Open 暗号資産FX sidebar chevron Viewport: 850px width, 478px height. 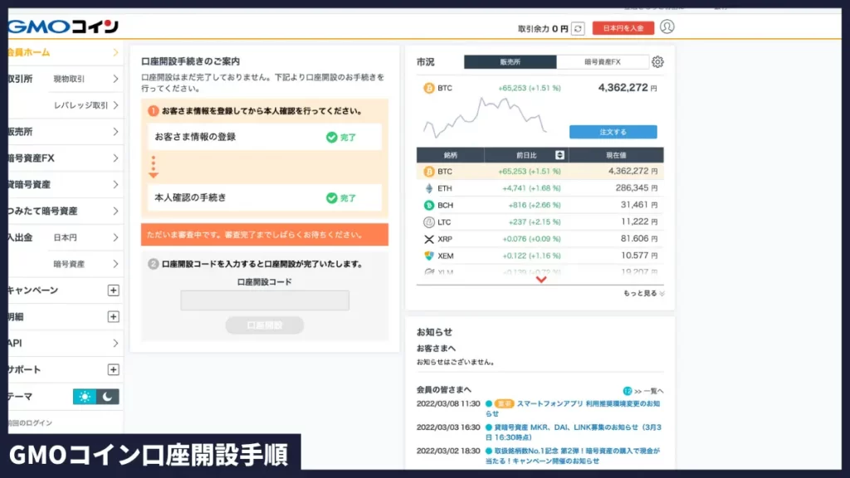click(115, 159)
